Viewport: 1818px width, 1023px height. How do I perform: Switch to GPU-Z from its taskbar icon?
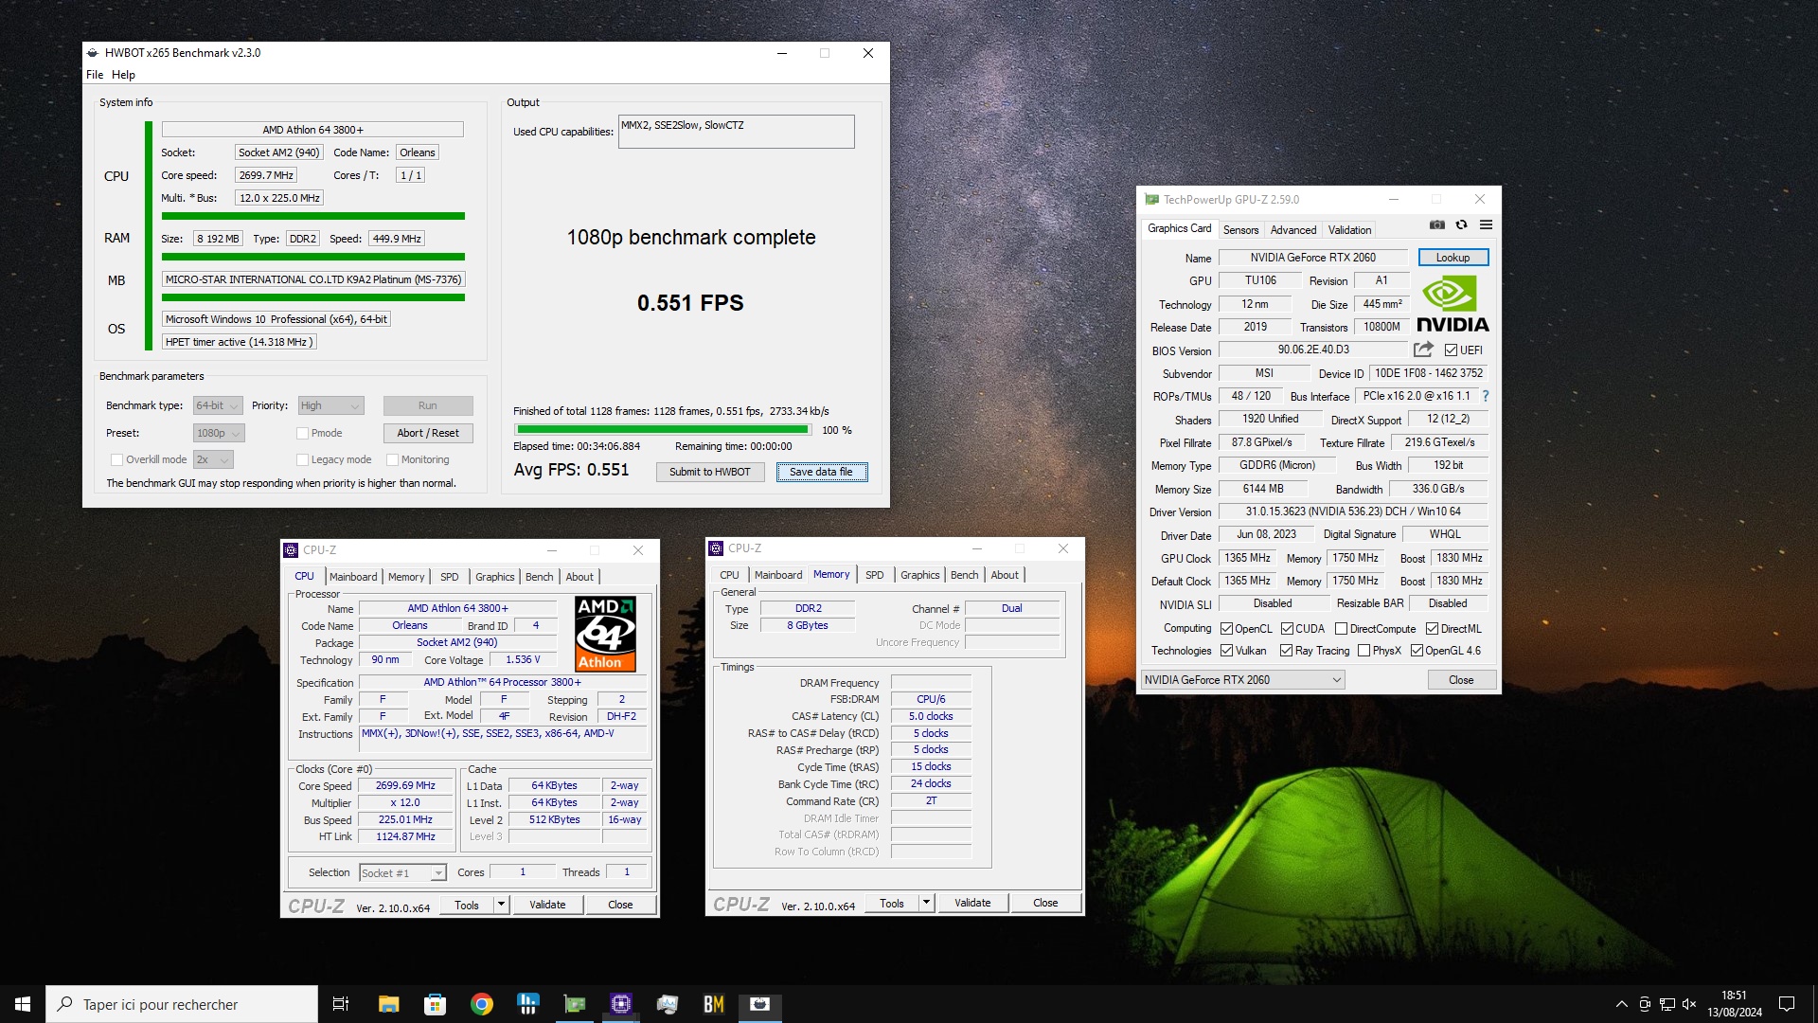pos(574,1004)
